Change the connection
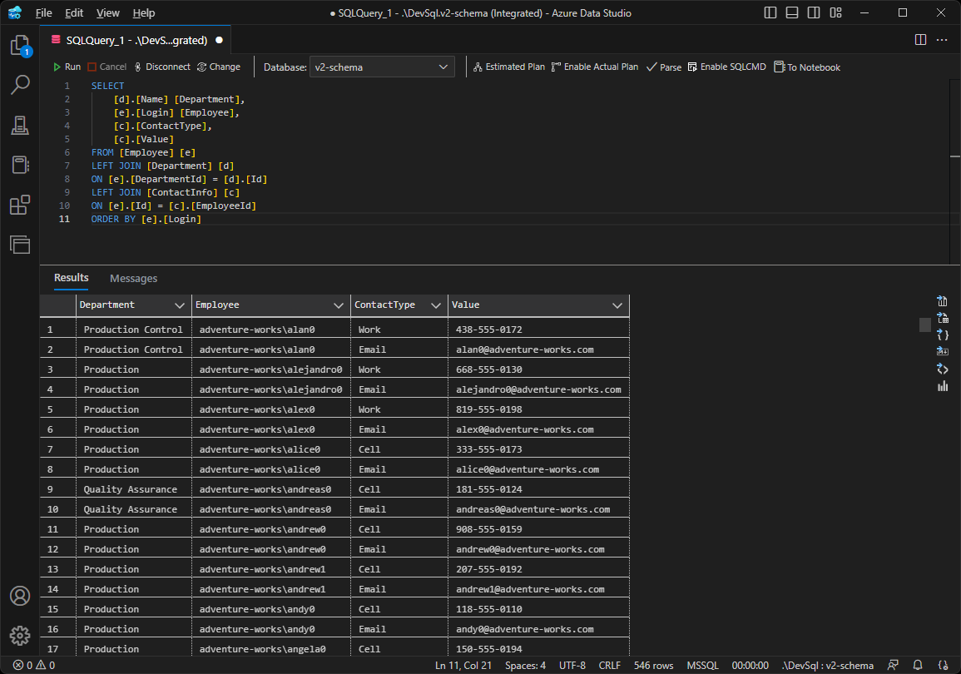The width and height of the screenshot is (961, 674). (x=219, y=67)
